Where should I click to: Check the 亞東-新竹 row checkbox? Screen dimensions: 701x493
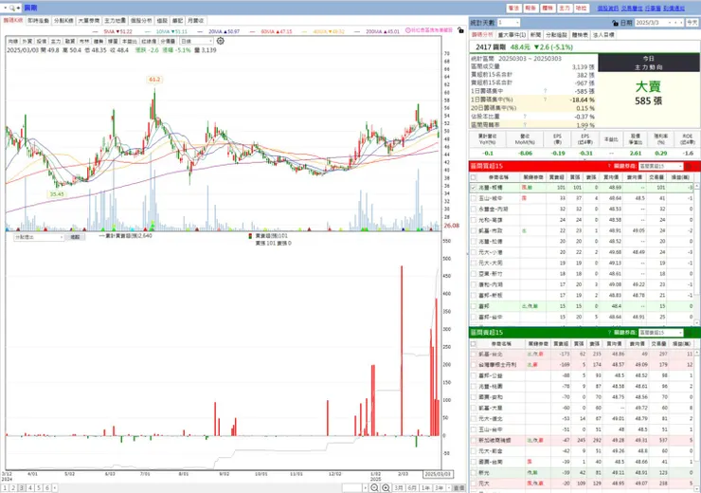[x=474, y=274]
